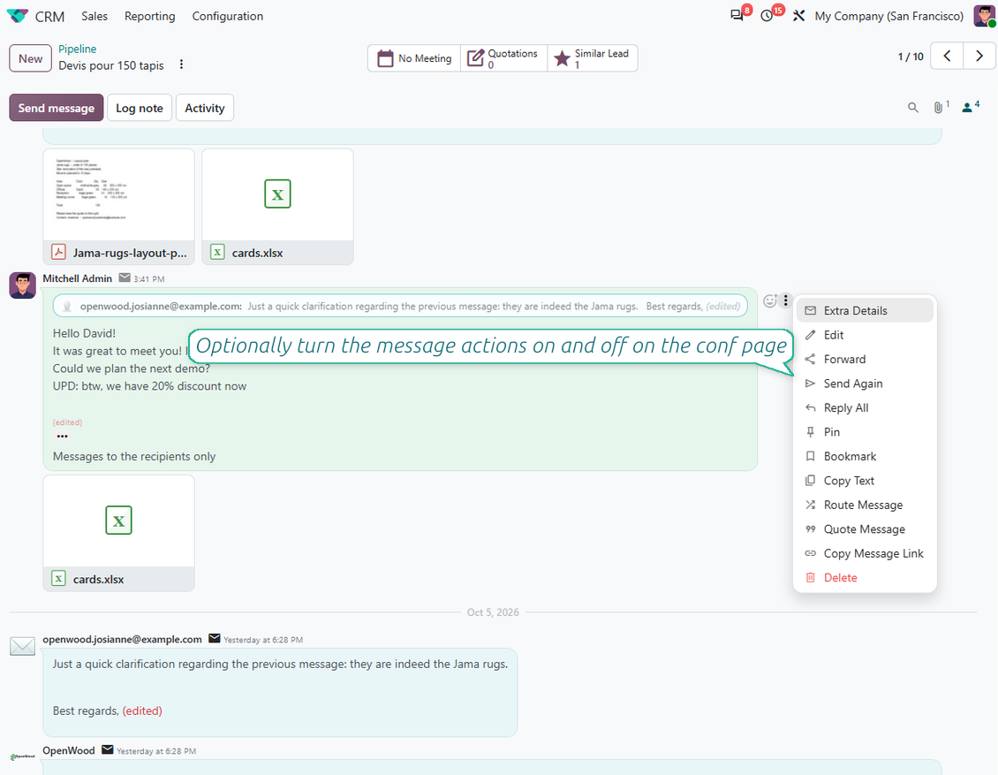Open the cards.xlsx thumbnail under Mitchell's message

pos(118,520)
